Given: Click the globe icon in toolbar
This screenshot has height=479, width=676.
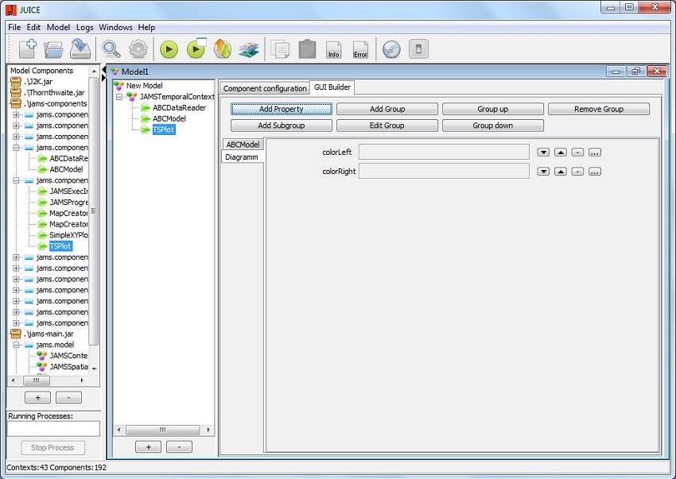Looking at the screenshot, I should click(391, 49).
